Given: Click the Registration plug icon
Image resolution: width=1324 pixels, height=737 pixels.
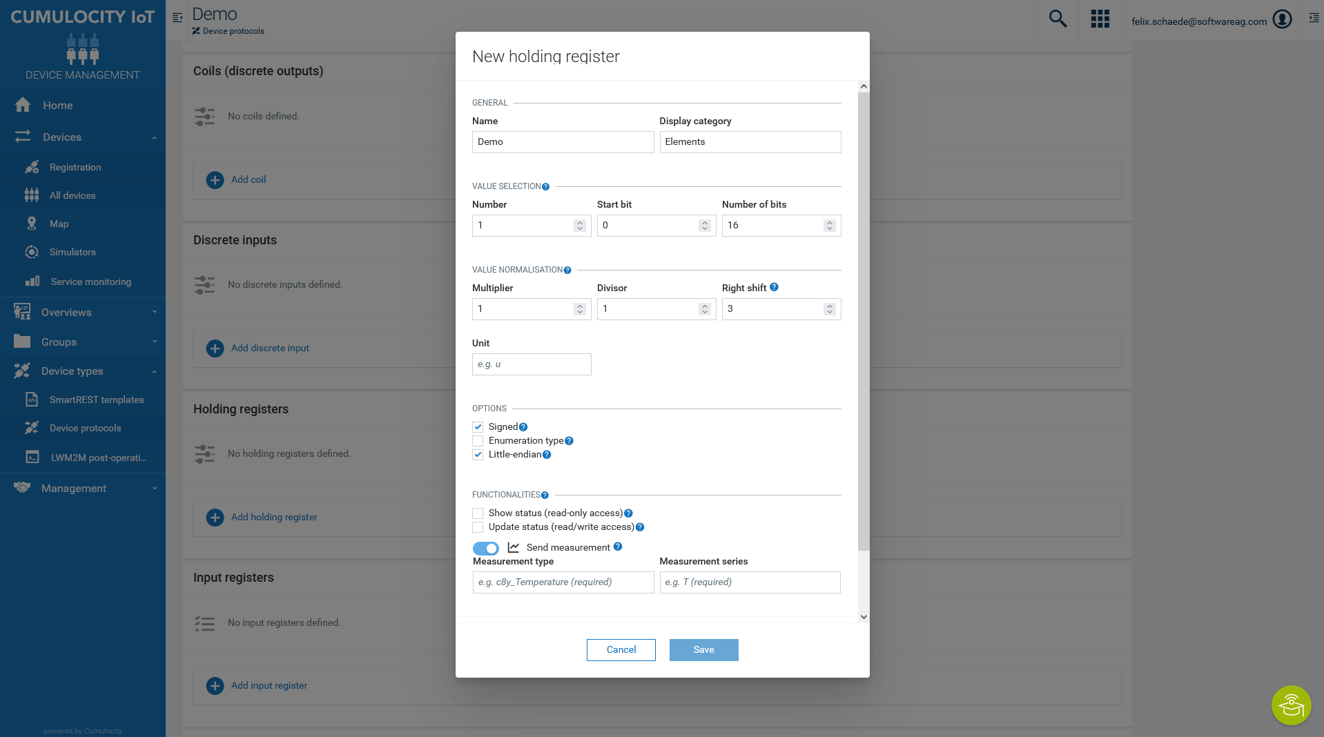Looking at the screenshot, I should 32,167.
